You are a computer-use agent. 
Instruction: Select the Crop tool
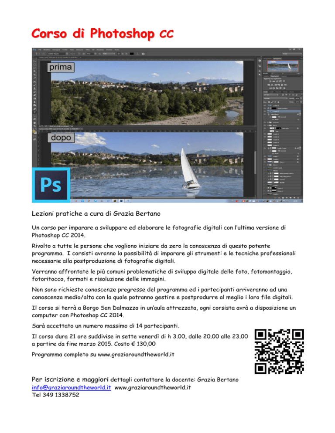click(34, 75)
